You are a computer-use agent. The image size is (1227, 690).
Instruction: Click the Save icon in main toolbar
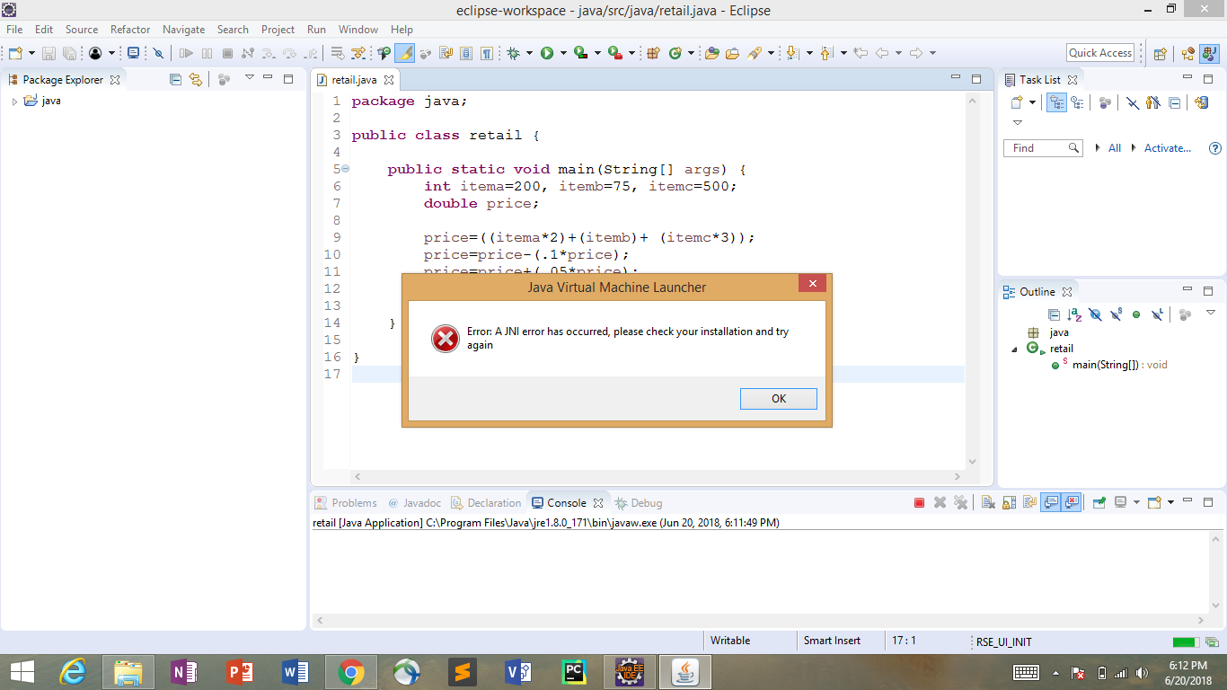49,53
